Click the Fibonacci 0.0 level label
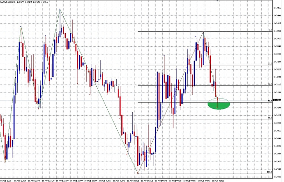 click(270, 31)
